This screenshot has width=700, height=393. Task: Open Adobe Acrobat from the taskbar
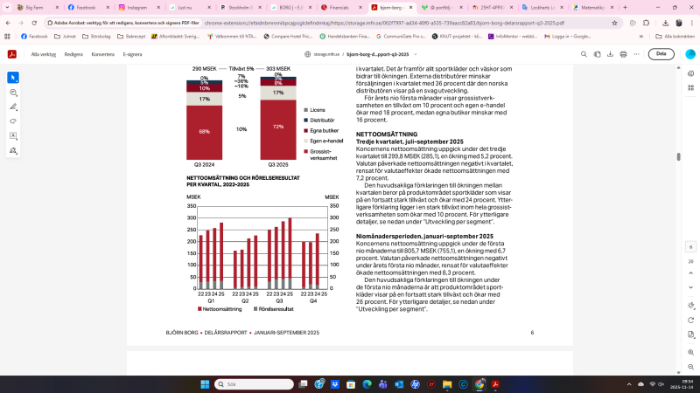[x=495, y=384]
